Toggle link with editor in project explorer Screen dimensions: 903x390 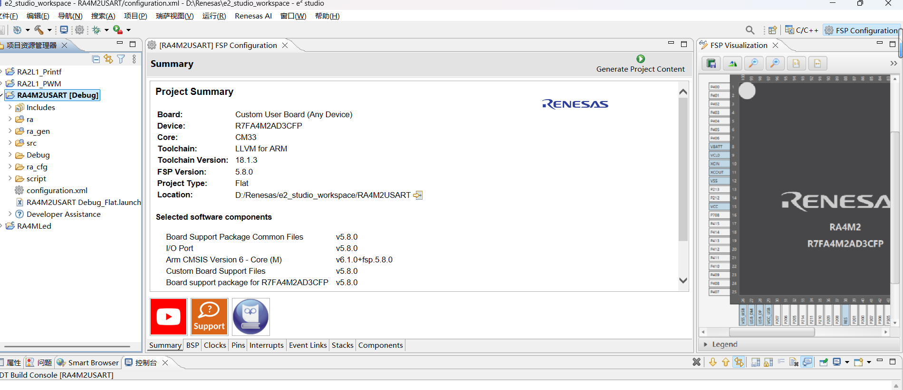(108, 59)
